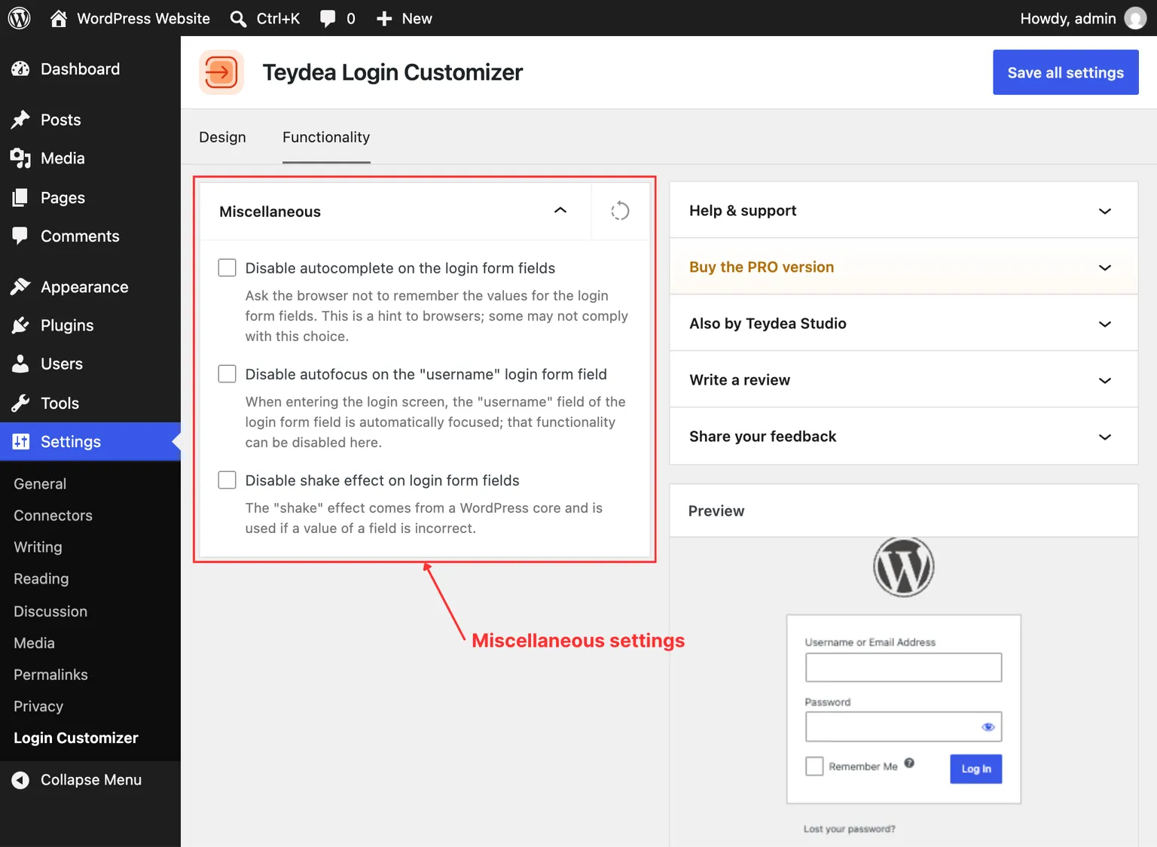1157x847 pixels.
Task: Click the Collapse Menu text label
Action: click(x=91, y=780)
